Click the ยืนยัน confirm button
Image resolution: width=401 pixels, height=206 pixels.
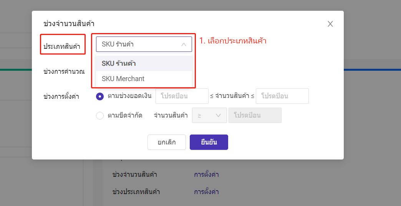pyautogui.click(x=209, y=142)
